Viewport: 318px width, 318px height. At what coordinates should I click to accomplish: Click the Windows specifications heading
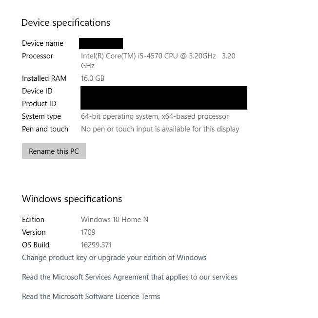[x=72, y=199]
